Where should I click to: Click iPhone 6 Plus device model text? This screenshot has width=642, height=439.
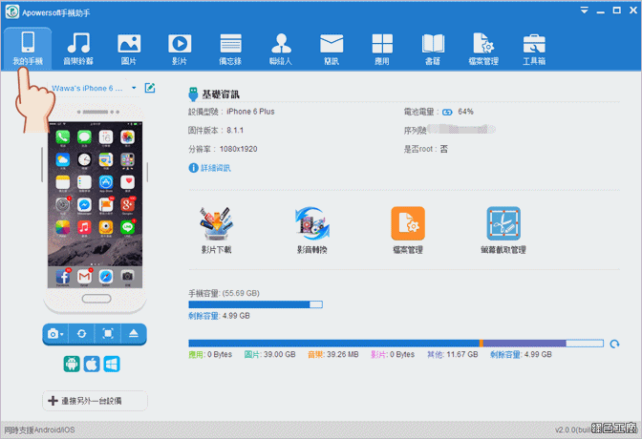(x=250, y=112)
